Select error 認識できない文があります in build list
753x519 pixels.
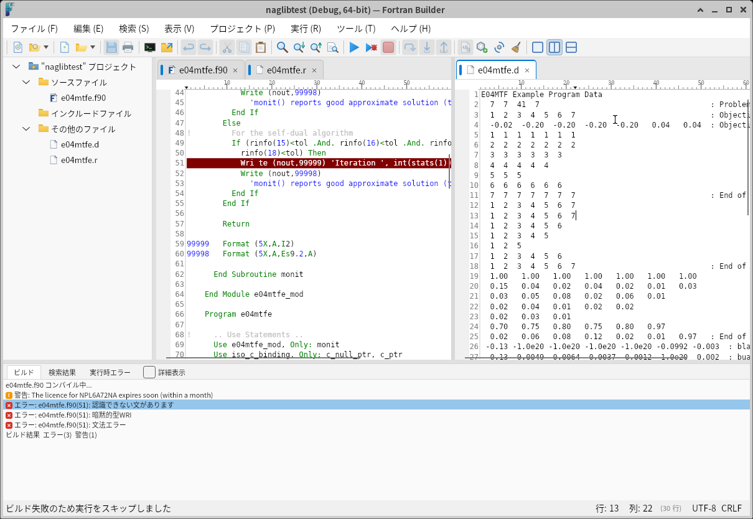point(376,405)
